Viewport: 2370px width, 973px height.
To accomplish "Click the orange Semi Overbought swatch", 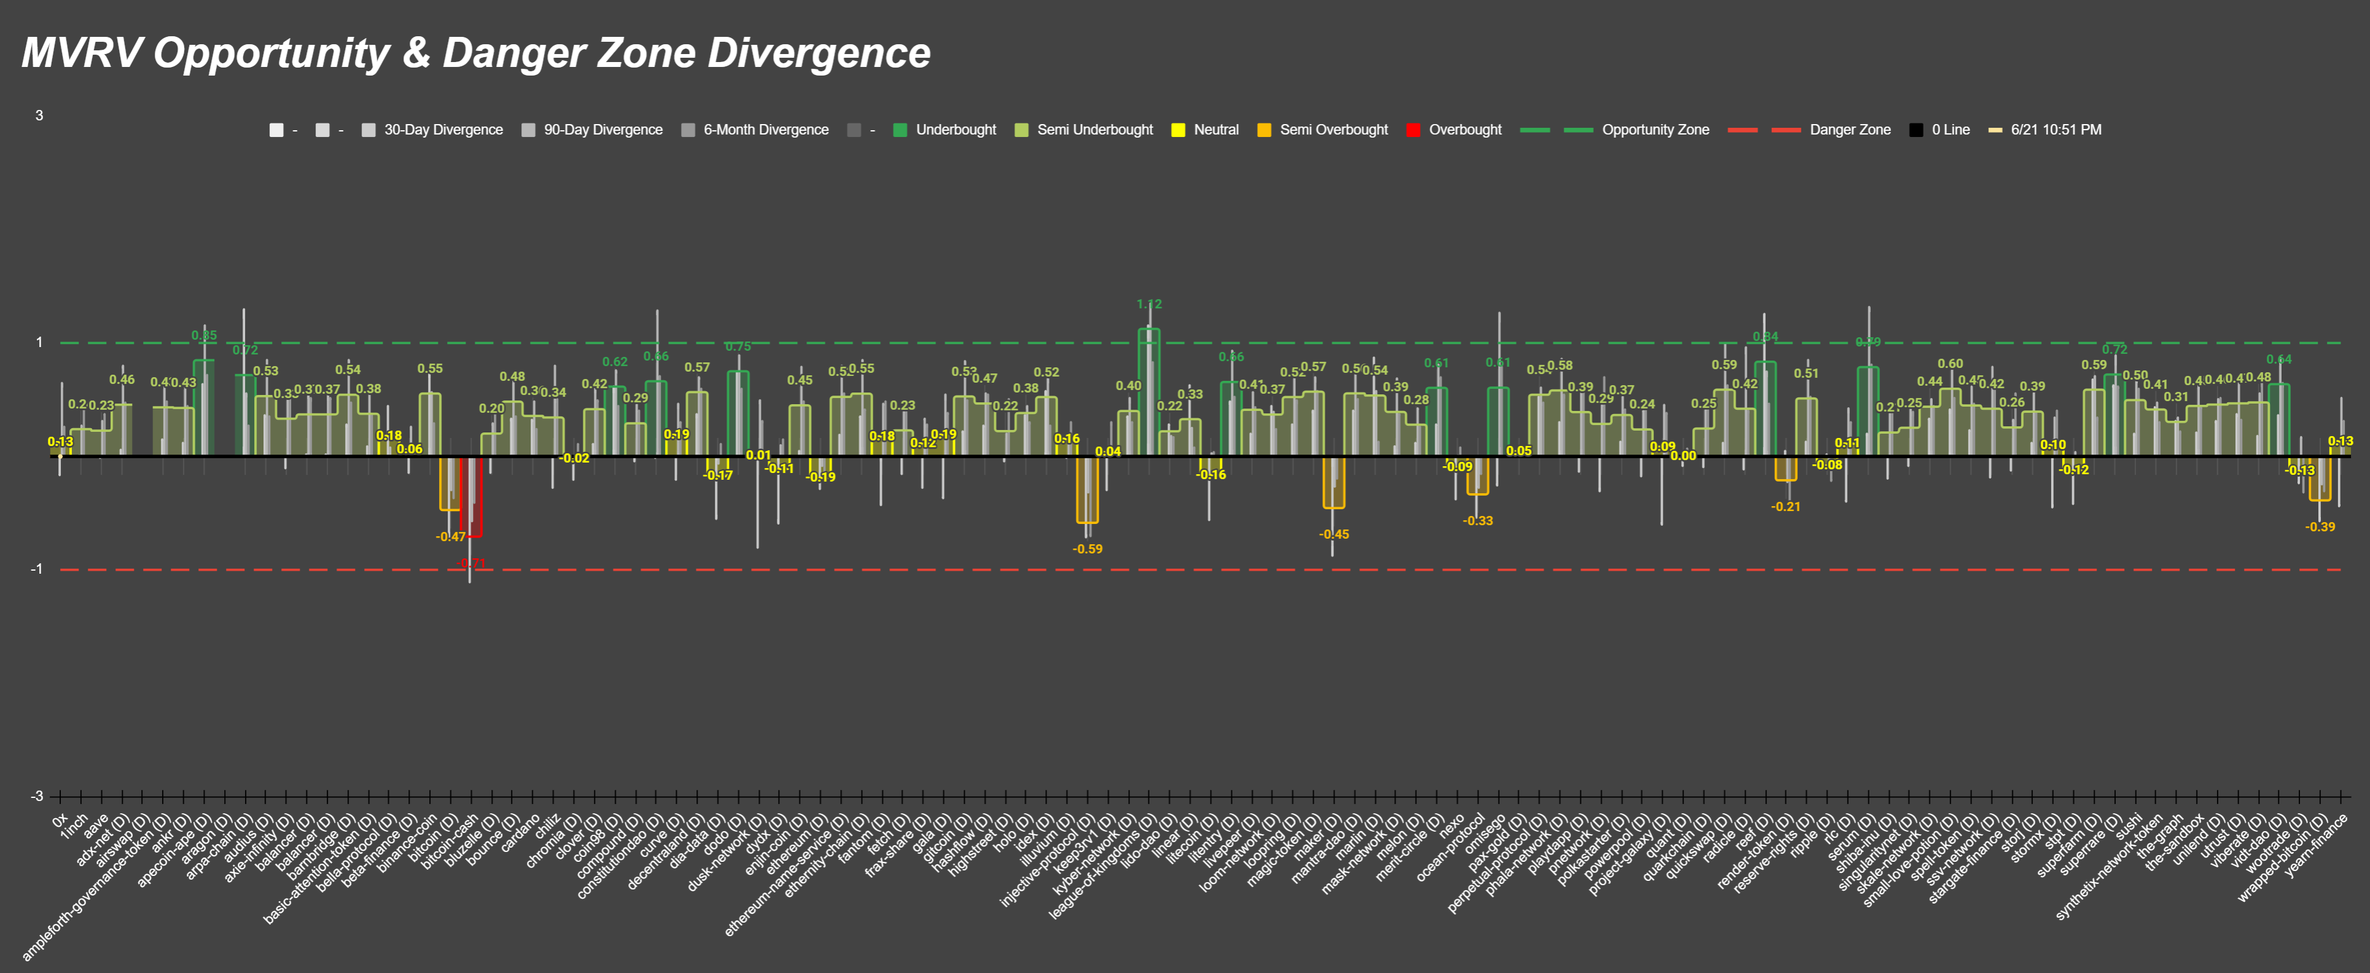I will 1264,130.
